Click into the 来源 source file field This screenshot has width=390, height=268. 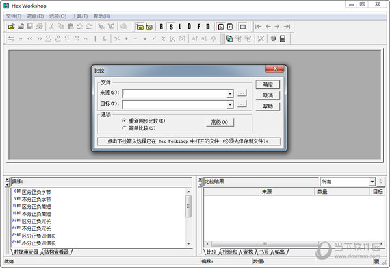point(175,93)
